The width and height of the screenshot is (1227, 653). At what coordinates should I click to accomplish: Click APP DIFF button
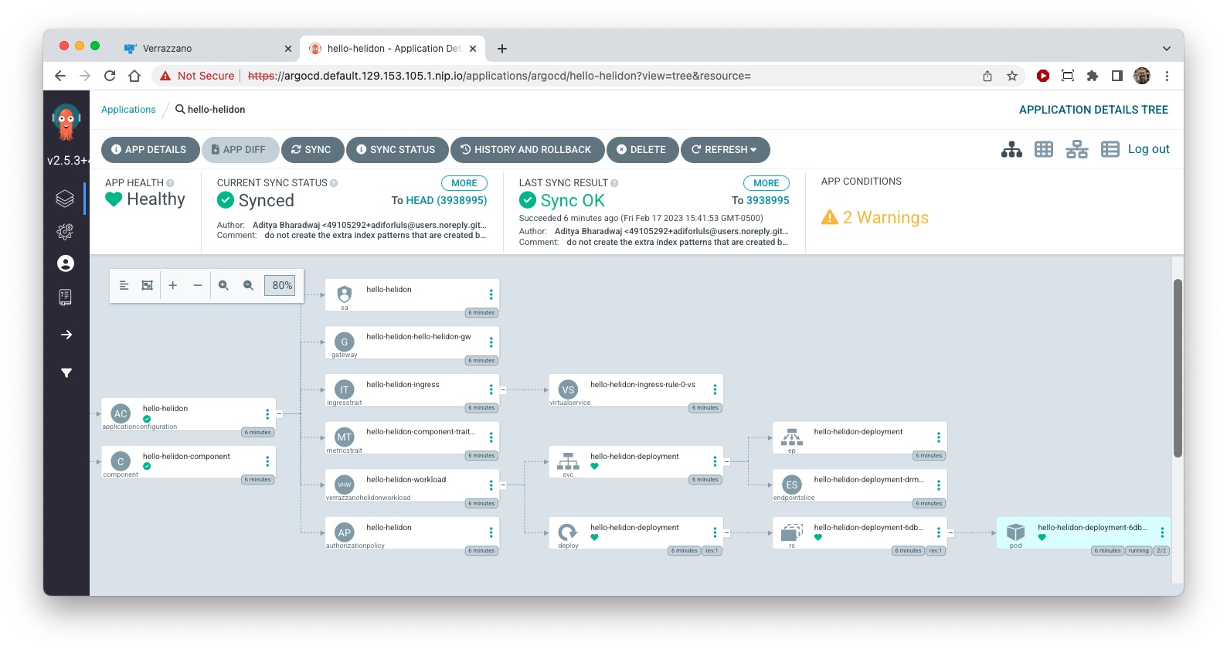click(240, 149)
